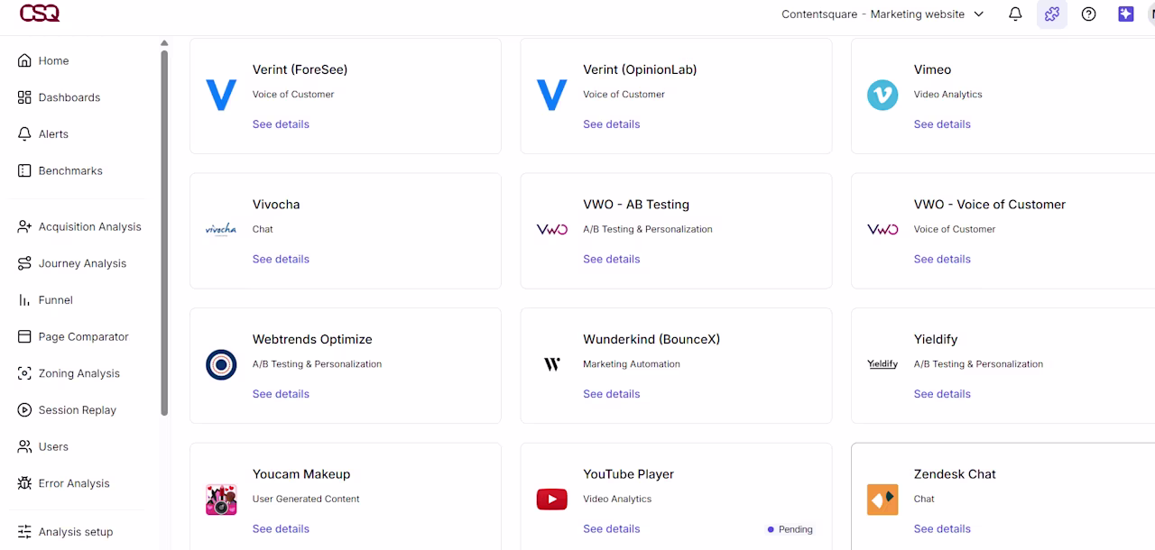The image size is (1155, 550).
Task: Click the Vimeo logo
Action: pos(882,95)
